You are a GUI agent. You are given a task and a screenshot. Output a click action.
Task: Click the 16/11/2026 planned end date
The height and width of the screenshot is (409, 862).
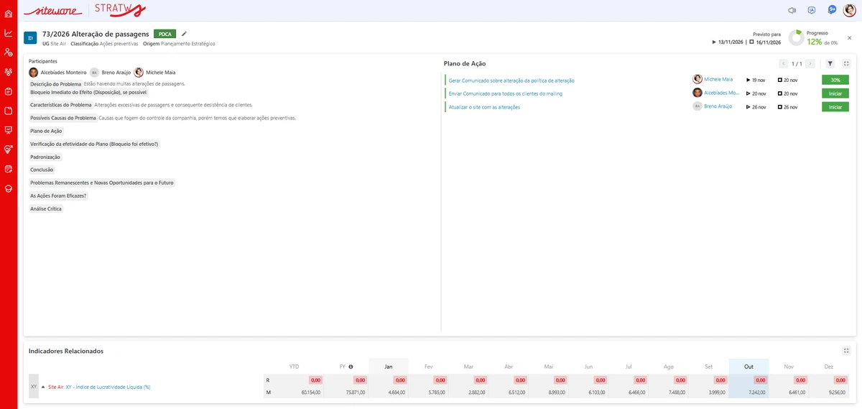[x=767, y=42]
